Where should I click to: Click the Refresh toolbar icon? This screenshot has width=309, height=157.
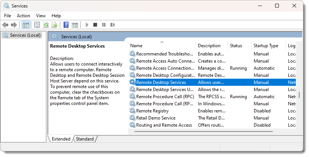click(x=46, y=25)
